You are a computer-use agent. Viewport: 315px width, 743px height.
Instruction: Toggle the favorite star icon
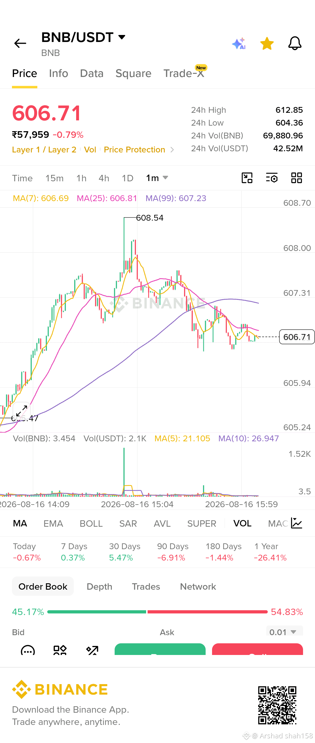(x=267, y=44)
